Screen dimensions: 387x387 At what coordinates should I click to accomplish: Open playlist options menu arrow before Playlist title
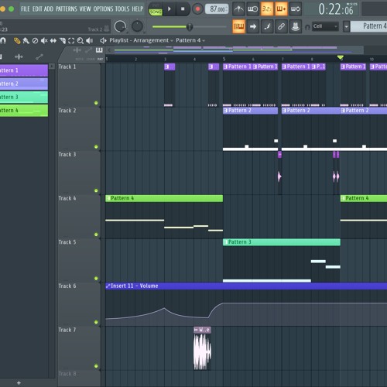pos(103,40)
